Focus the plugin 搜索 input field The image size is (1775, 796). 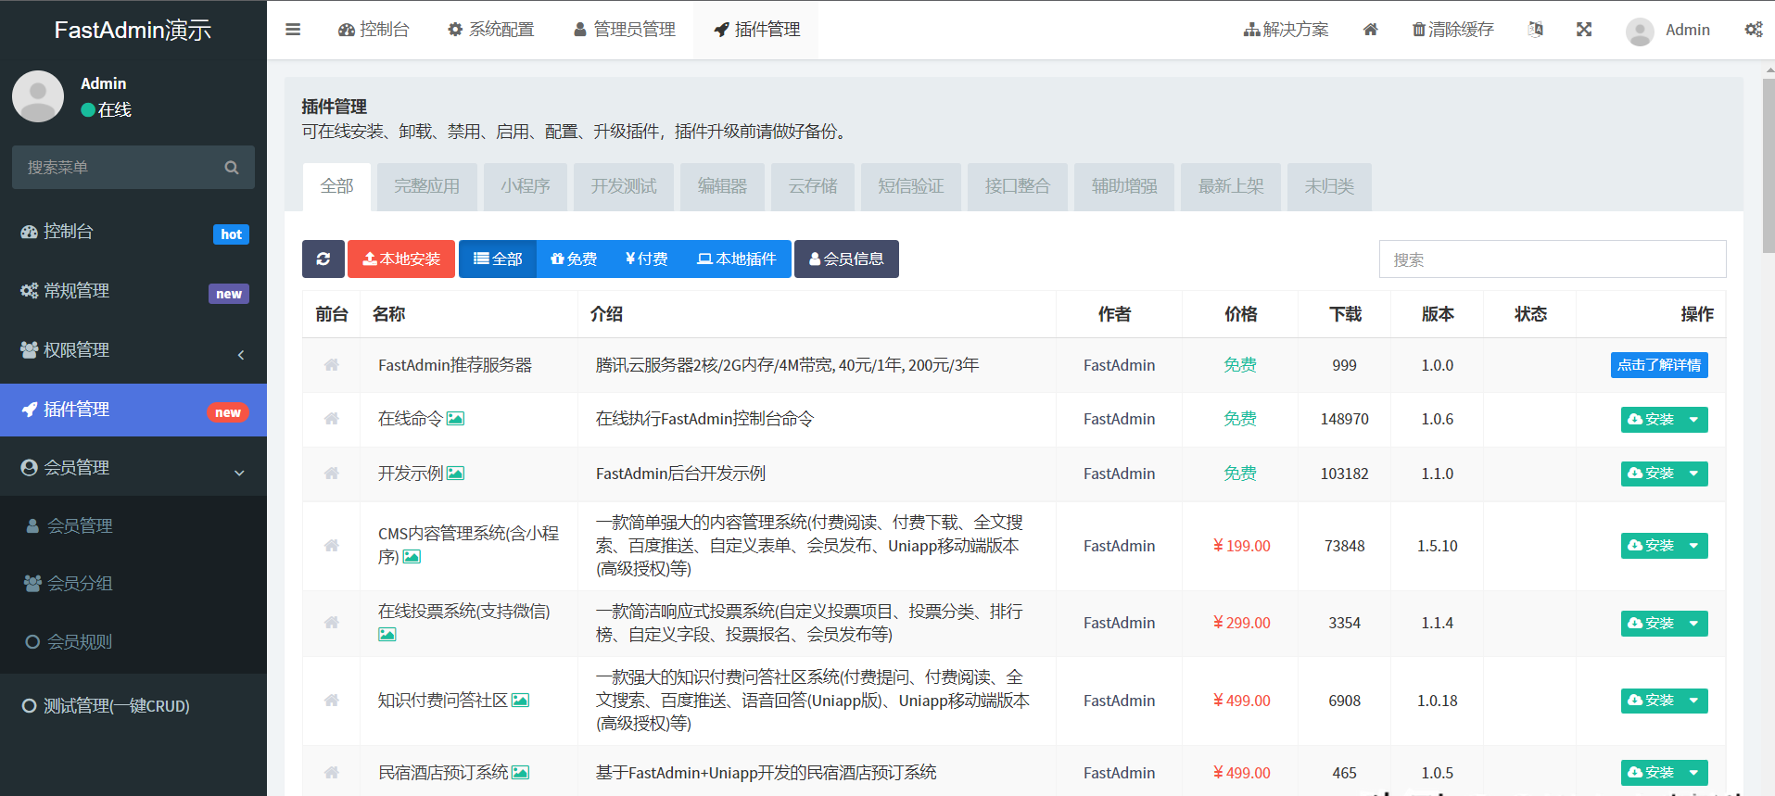coord(1553,259)
